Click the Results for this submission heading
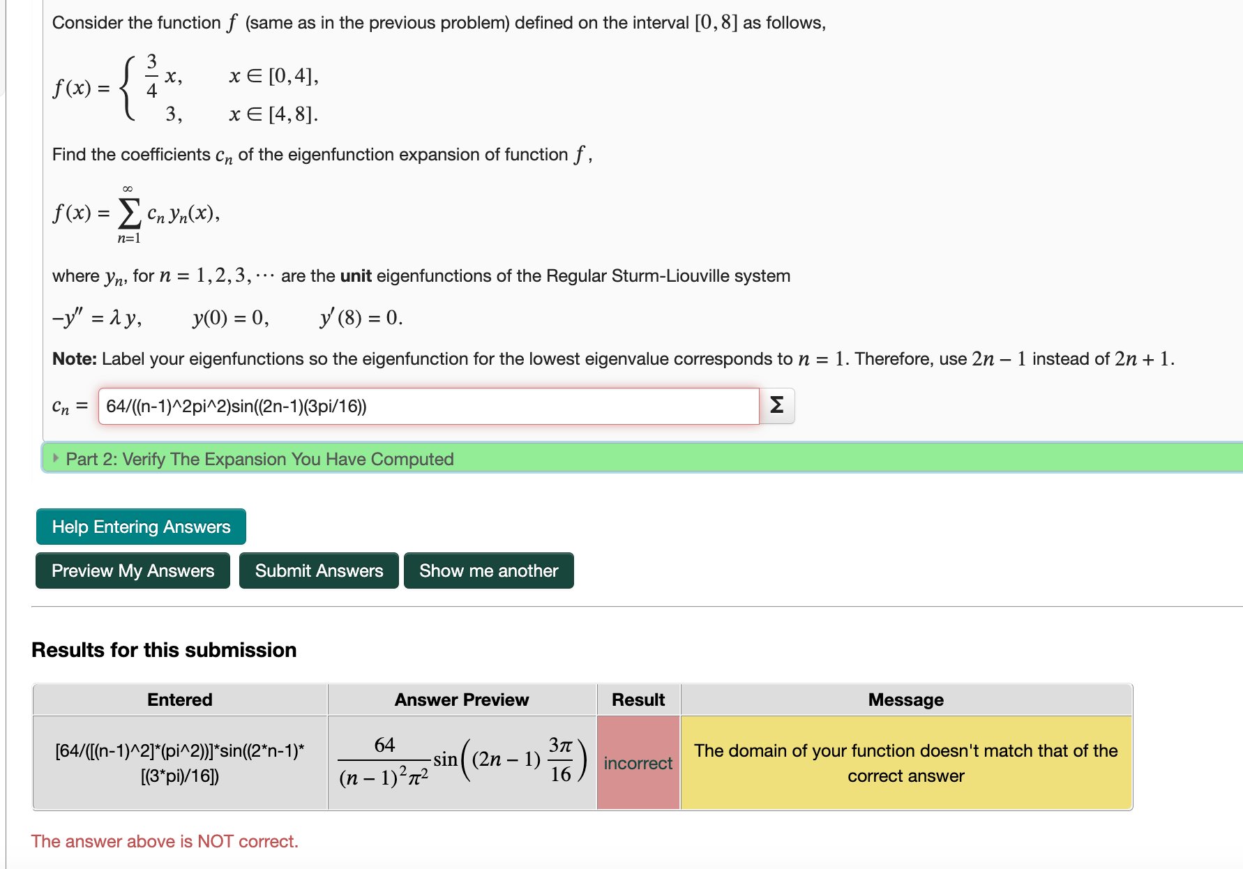Image resolution: width=1243 pixels, height=869 pixels. click(163, 649)
